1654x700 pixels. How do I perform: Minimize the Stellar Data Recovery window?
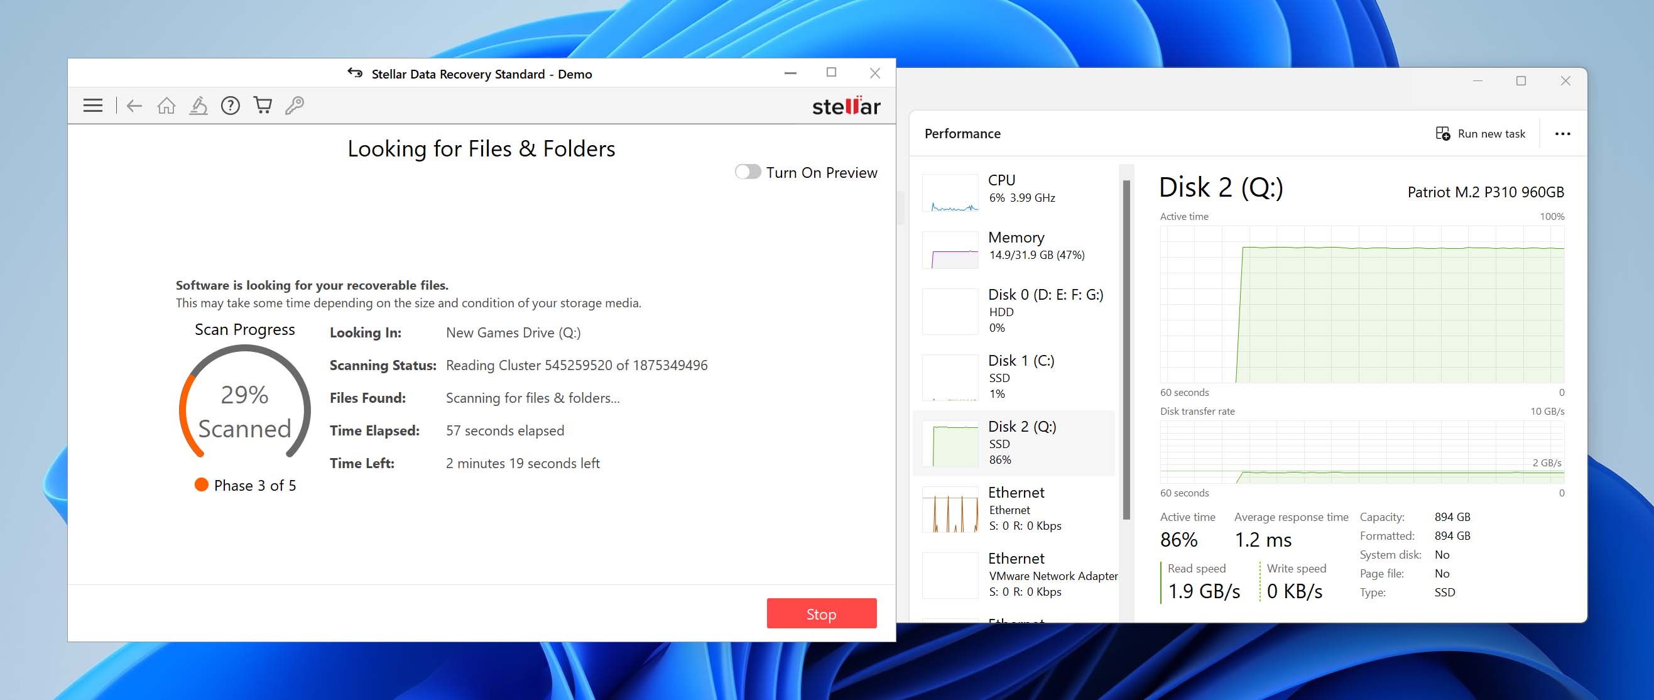[790, 74]
